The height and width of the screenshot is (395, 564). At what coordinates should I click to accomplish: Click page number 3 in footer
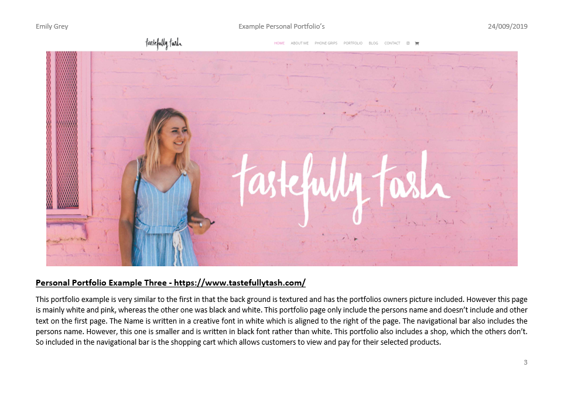coord(525,362)
